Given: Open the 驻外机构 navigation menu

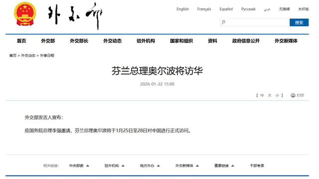Looking at the screenshot, I should click(x=146, y=41).
